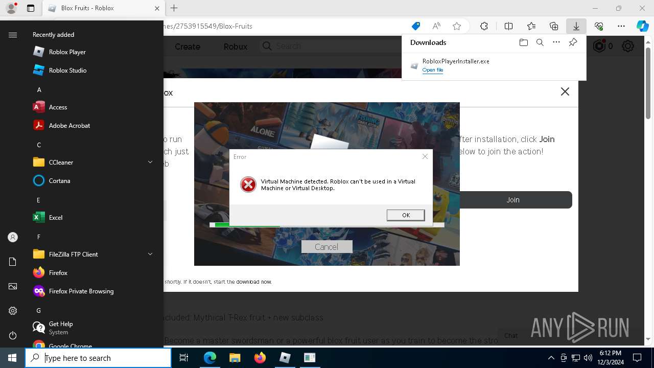
Task: Open Roblox installer taskbar icon
Action: (x=285, y=358)
